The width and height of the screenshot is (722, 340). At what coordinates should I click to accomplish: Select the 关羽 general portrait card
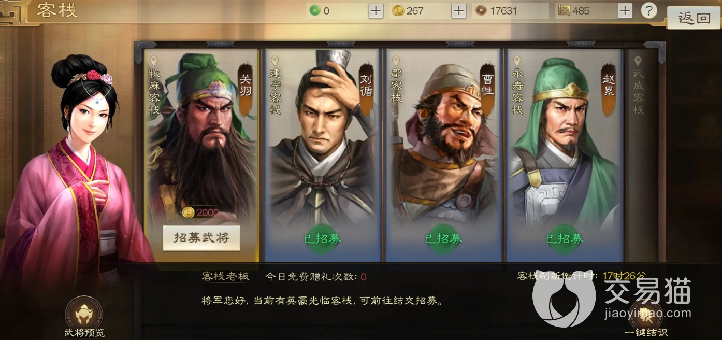201,155
